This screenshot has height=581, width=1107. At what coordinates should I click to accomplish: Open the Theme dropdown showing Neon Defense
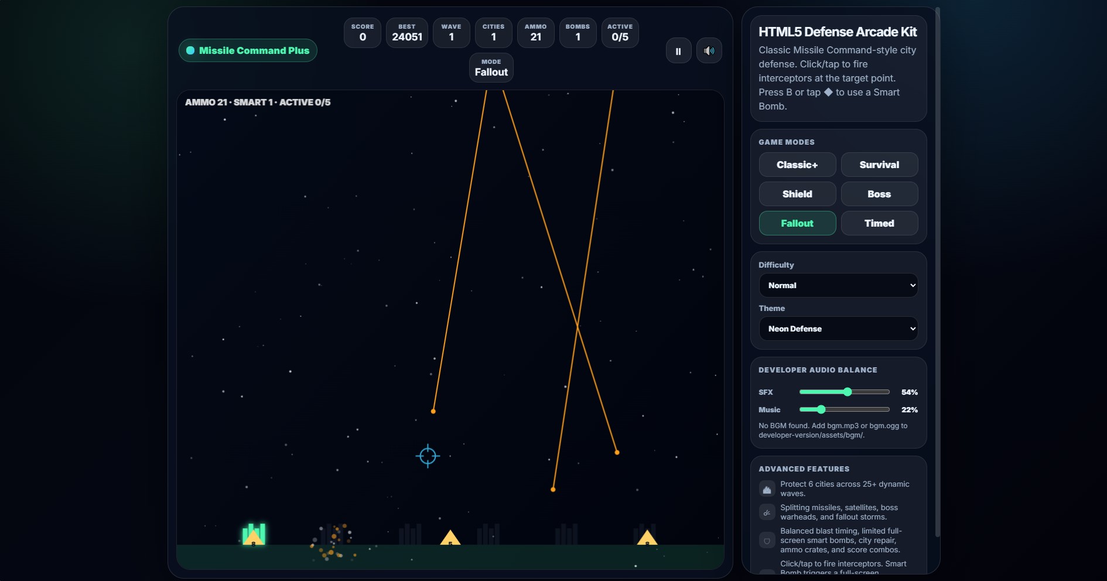click(x=838, y=329)
